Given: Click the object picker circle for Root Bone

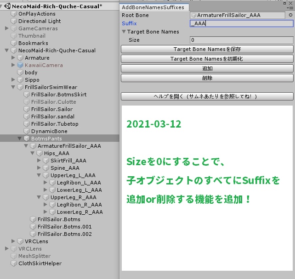Looking at the screenshot, I should (x=290, y=15).
